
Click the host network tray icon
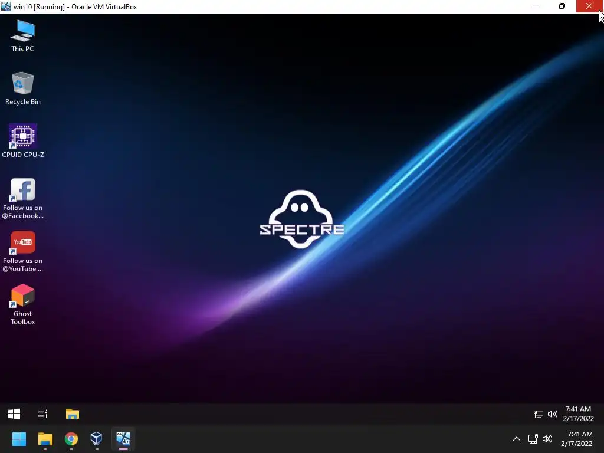[x=533, y=439]
